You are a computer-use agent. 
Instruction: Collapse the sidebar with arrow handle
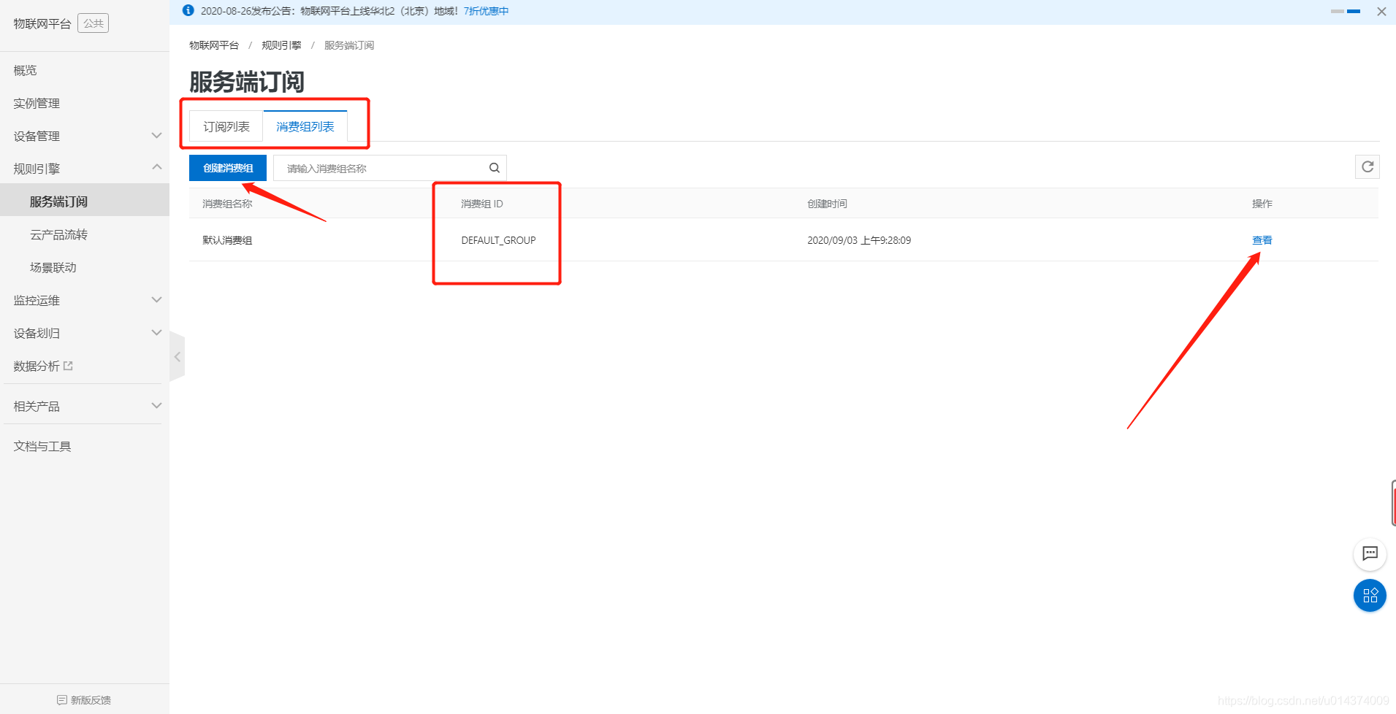(177, 357)
